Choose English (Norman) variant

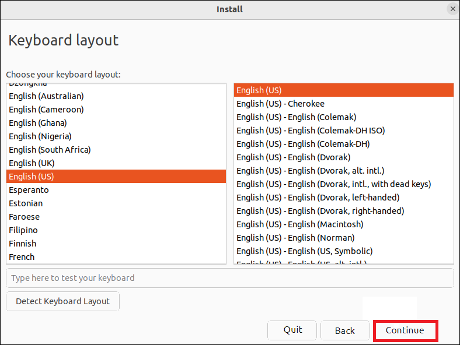[x=295, y=238]
